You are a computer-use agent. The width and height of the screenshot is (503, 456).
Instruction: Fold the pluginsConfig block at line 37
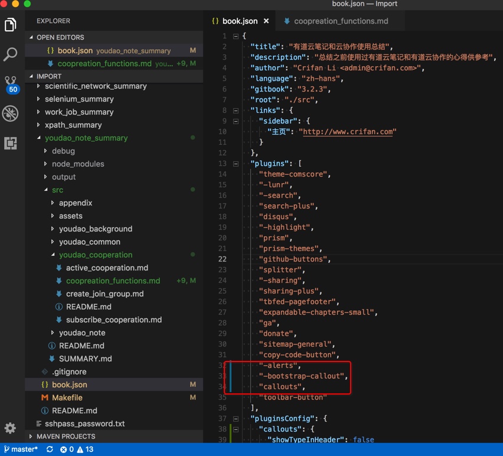pyautogui.click(x=236, y=419)
